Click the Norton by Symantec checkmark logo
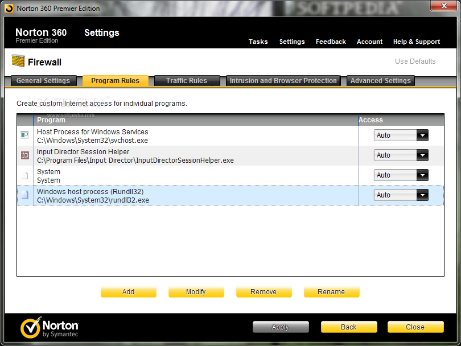Viewport: 461px width, 346px height. pyautogui.click(x=31, y=327)
